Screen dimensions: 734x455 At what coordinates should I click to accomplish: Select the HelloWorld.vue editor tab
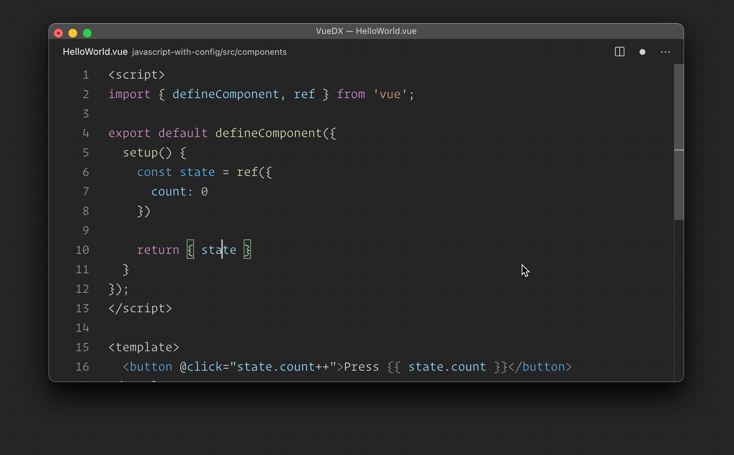95,52
